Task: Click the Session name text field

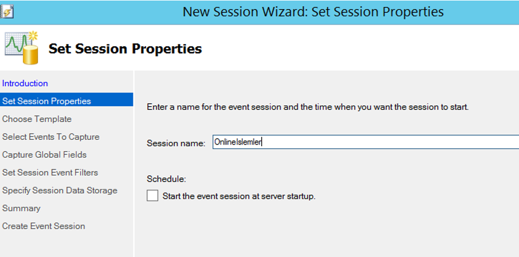Action: pos(365,142)
